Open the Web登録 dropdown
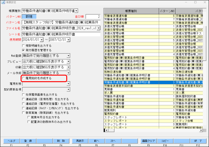 click(68, 56)
